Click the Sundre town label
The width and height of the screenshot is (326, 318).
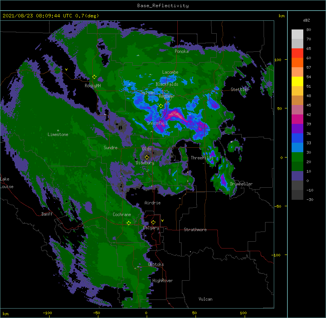[110, 148]
